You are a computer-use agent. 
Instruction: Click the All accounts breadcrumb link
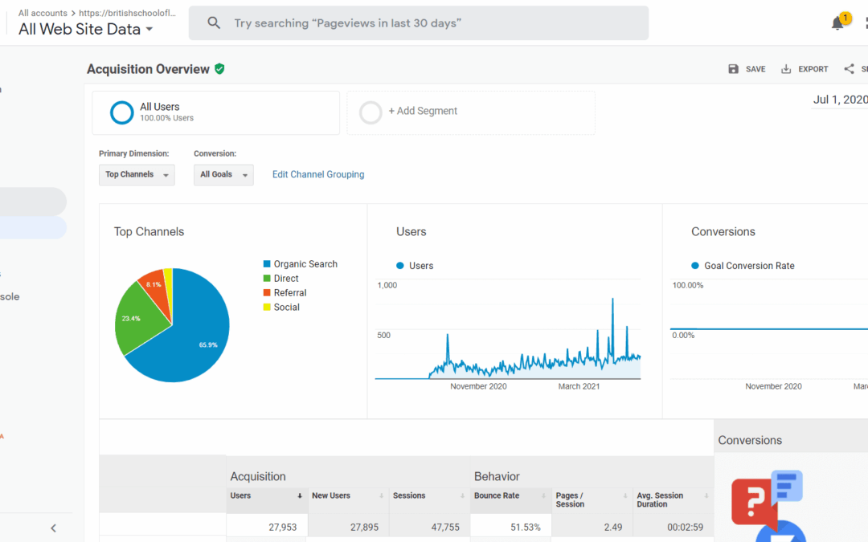click(43, 13)
